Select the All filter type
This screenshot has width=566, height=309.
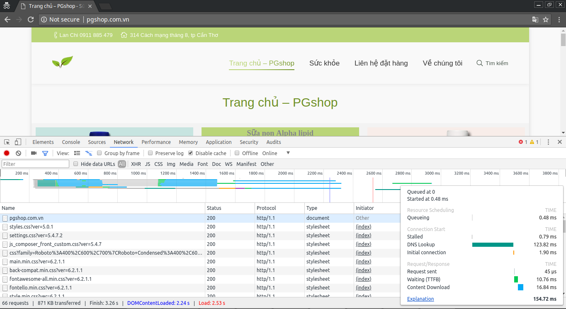(x=122, y=164)
